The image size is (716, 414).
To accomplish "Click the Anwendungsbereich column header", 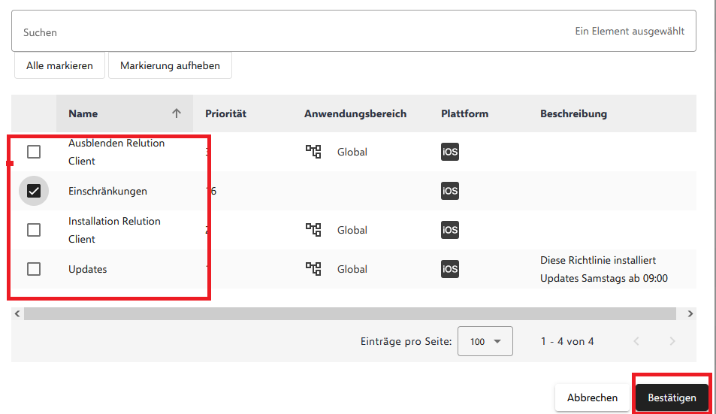I will coord(355,113).
